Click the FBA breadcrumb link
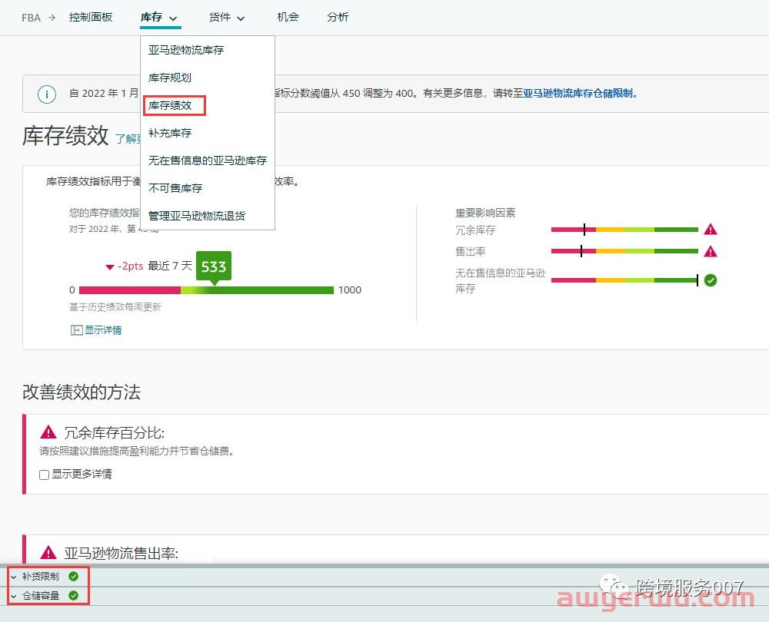 31,18
